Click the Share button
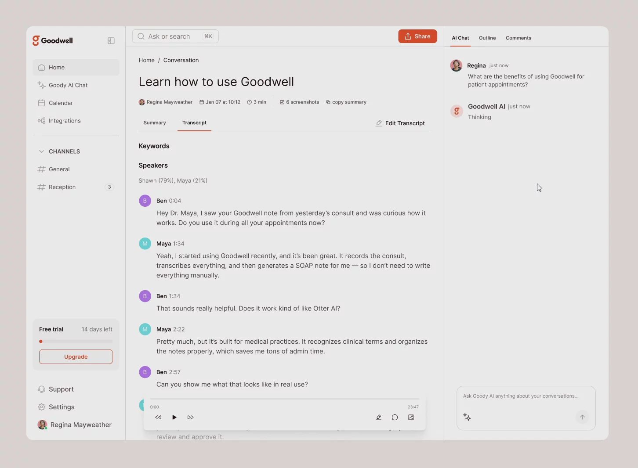Image resolution: width=638 pixels, height=468 pixels. (417, 36)
